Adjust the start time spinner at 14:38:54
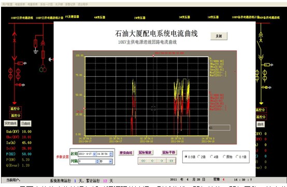This screenshot has height=187, width=287. (x=110, y=154)
